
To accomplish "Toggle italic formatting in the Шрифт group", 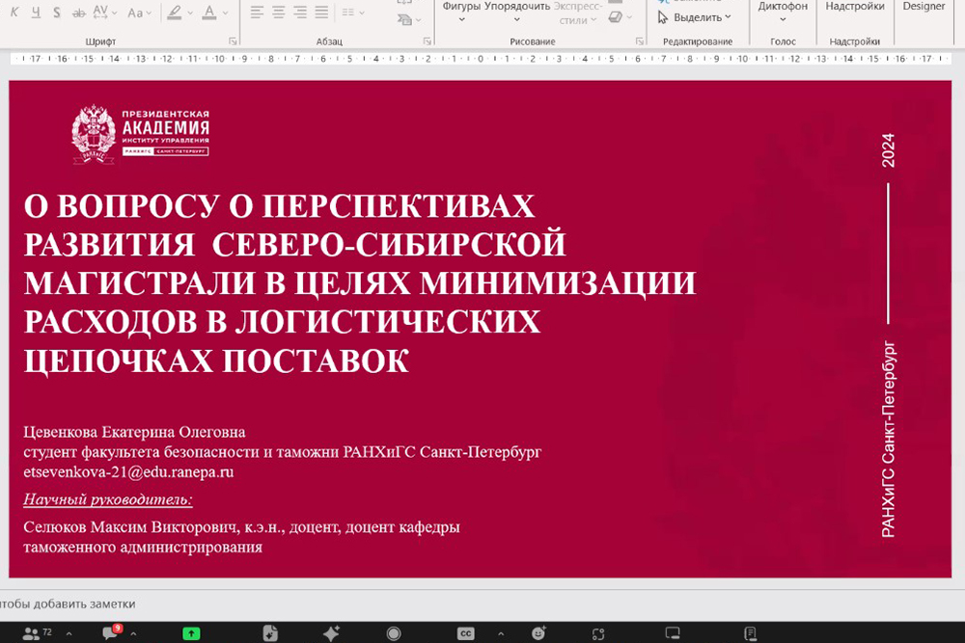I will pos(14,13).
